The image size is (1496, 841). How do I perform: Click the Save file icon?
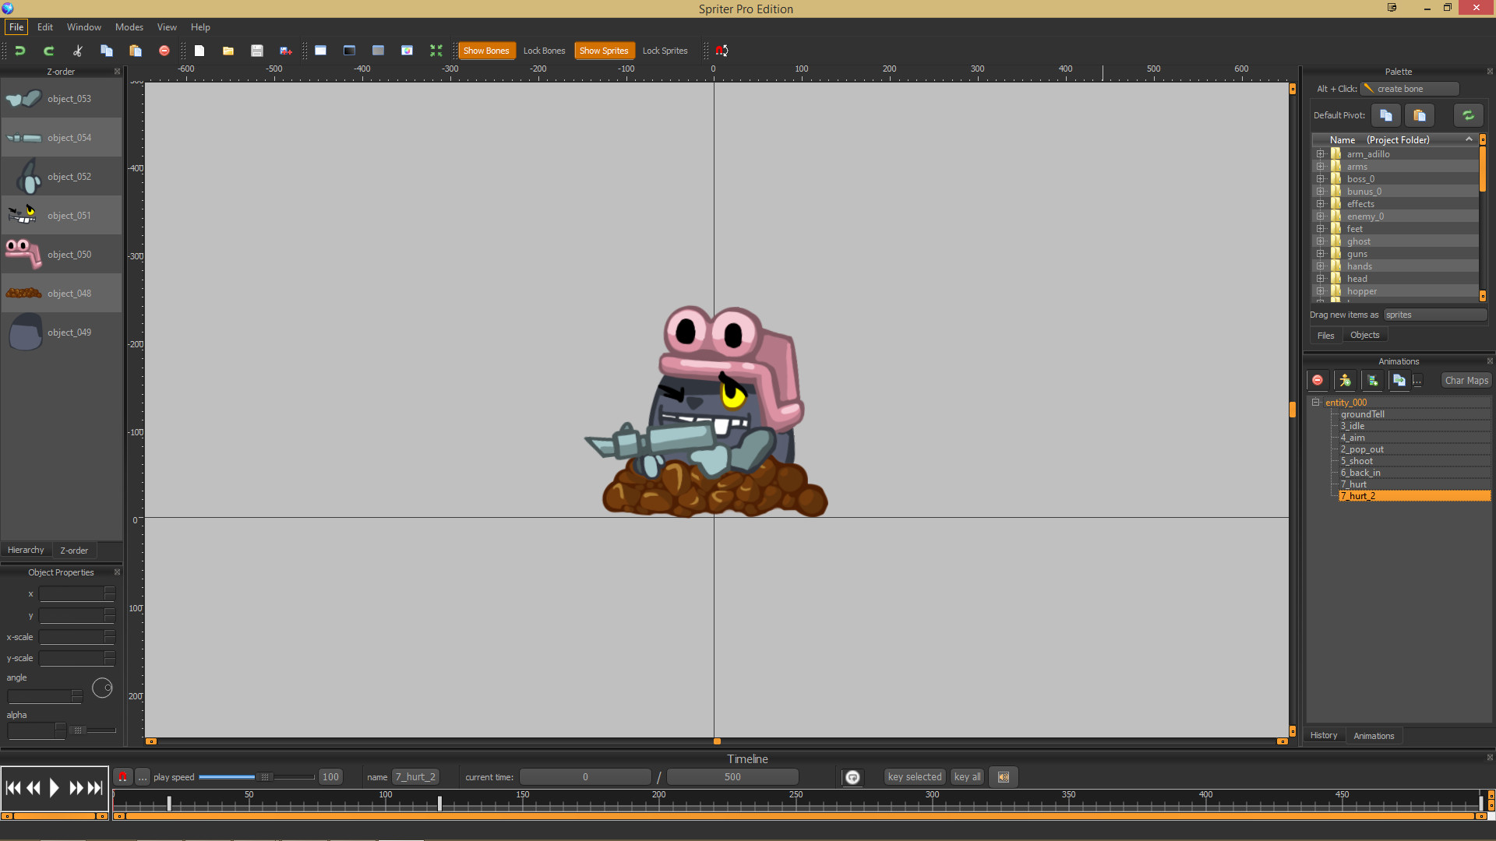point(256,50)
